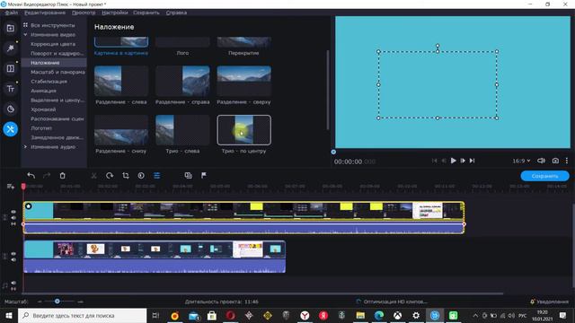
Task: Open the "Настройки" menu
Action: click(115, 13)
